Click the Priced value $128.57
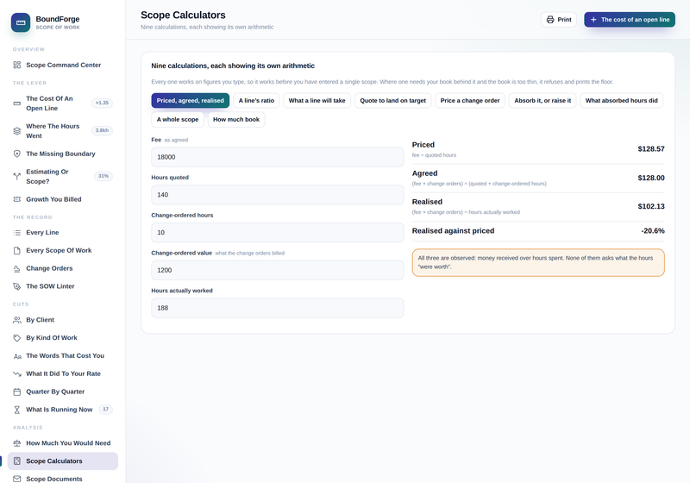This screenshot has width=690, height=483. (651, 149)
